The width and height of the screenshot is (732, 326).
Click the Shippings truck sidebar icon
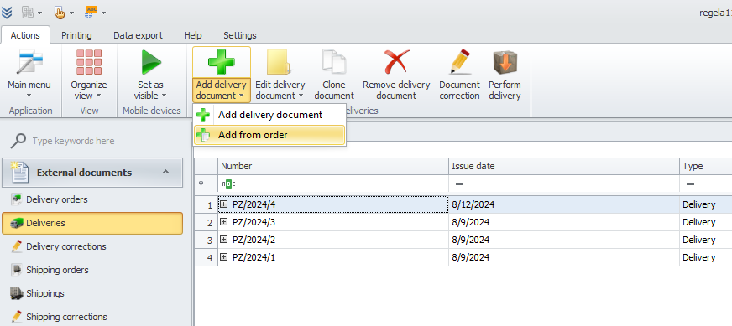(x=17, y=293)
